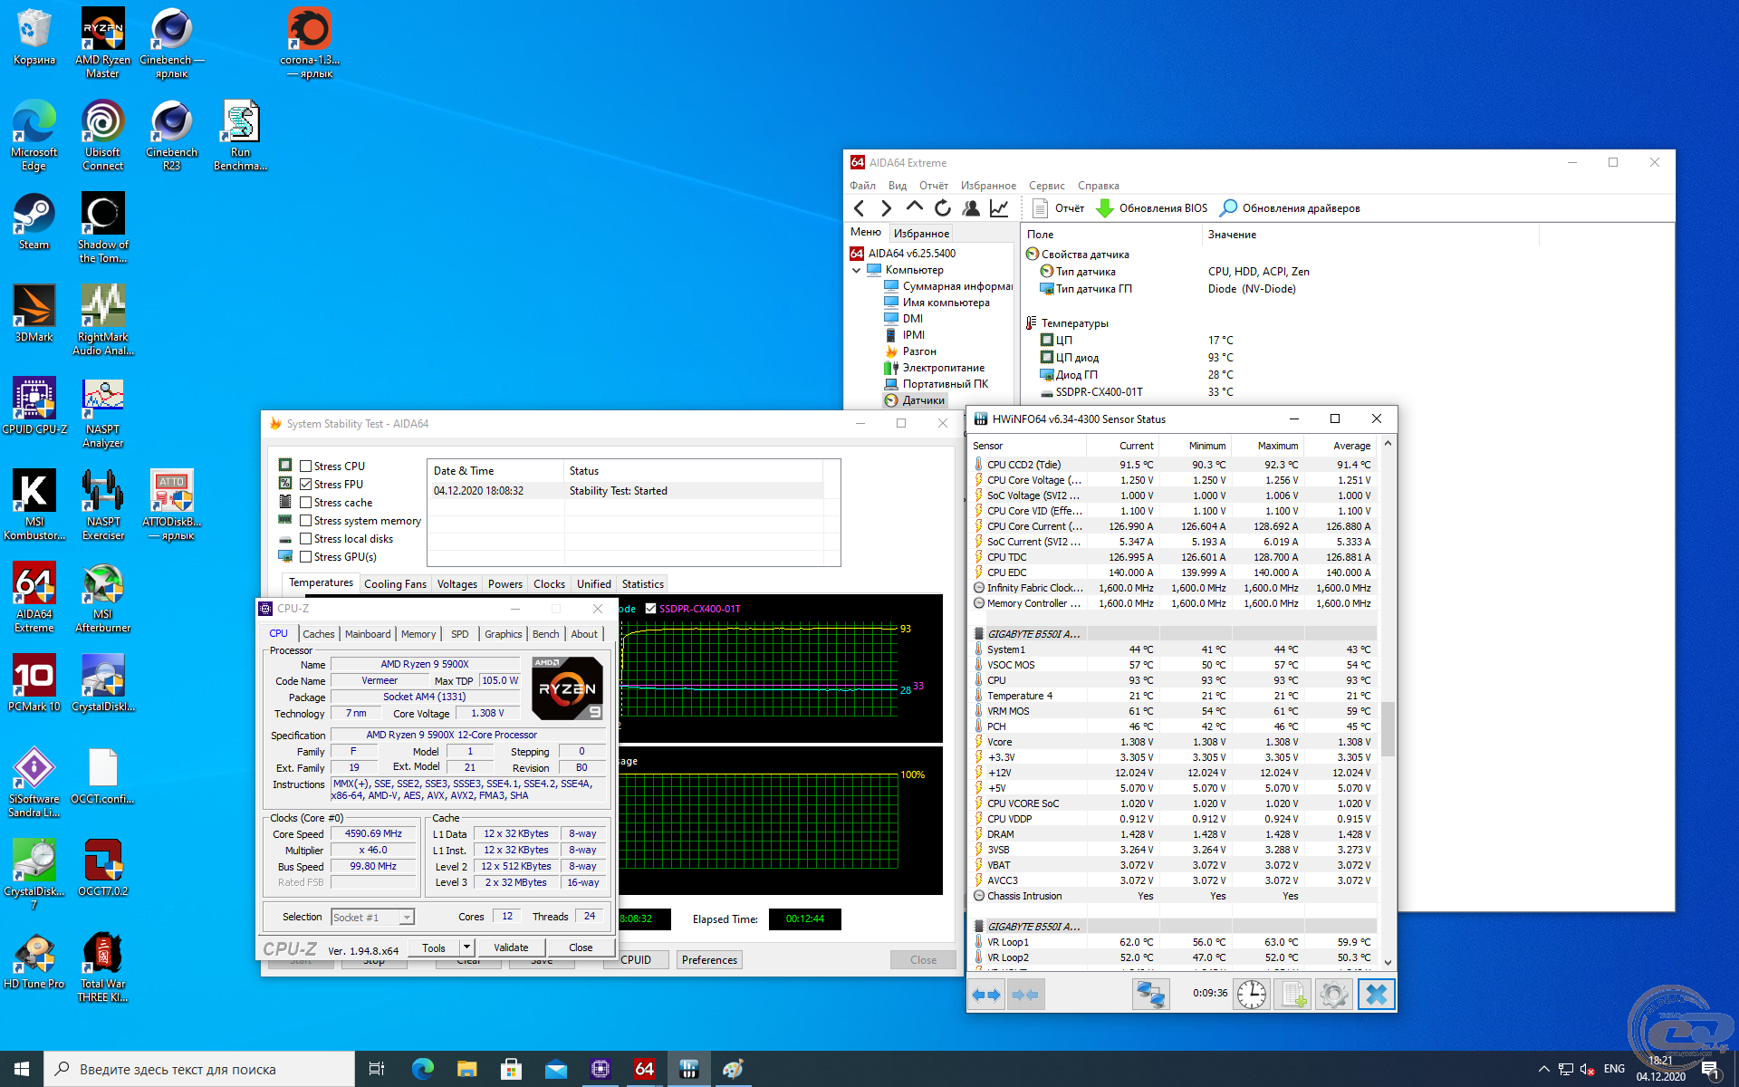Click HWiNFO collapse columns arrows button
The width and height of the screenshot is (1739, 1087).
click(1025, 995)
